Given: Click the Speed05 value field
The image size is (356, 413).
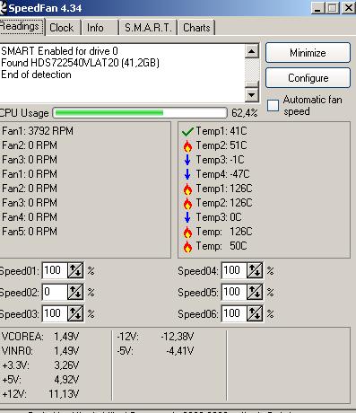Looking at the screenshot, I should tap(234, 292).
